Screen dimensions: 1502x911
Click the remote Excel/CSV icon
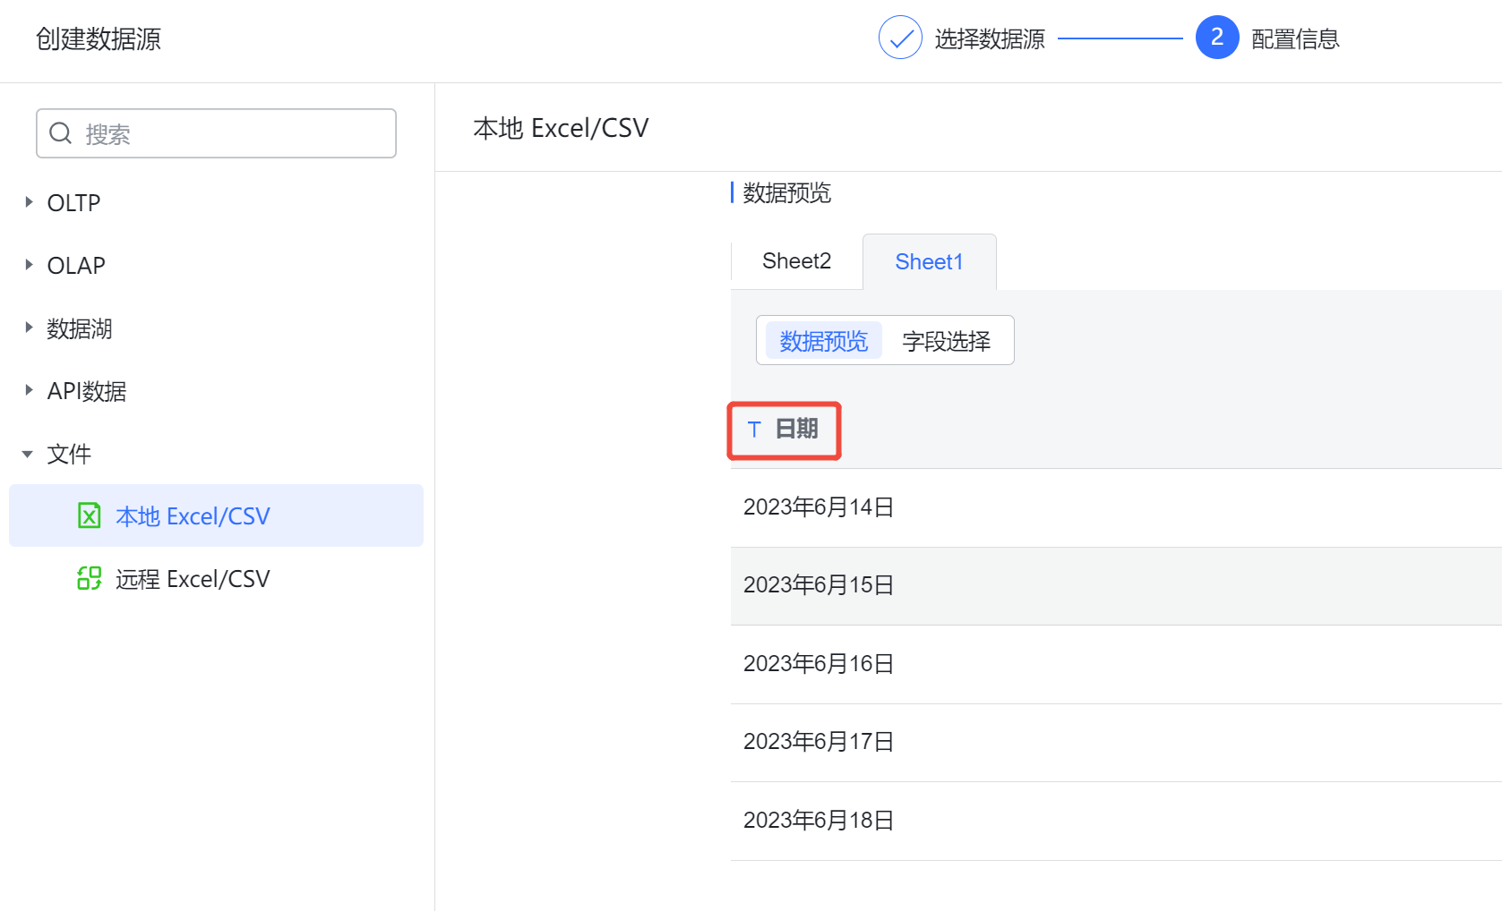coord(89,578)
